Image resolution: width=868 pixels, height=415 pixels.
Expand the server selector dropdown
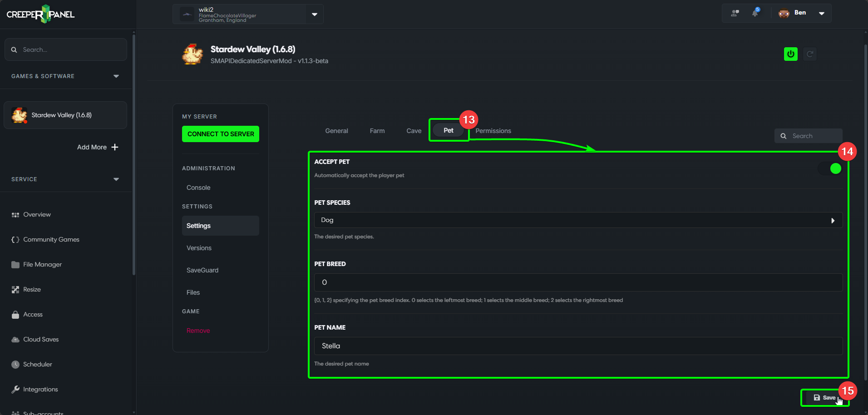315,15
